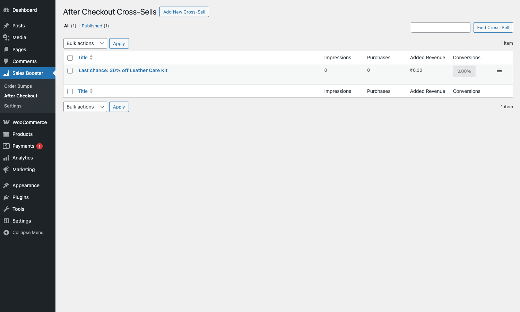Sort by Title in table footer
520x312 pixels.
(83, 91)
